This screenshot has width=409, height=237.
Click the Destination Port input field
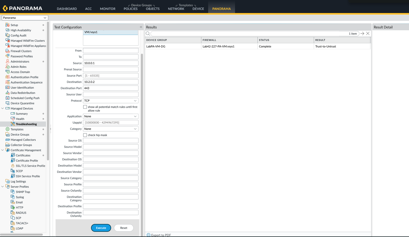tap(111, 88)
